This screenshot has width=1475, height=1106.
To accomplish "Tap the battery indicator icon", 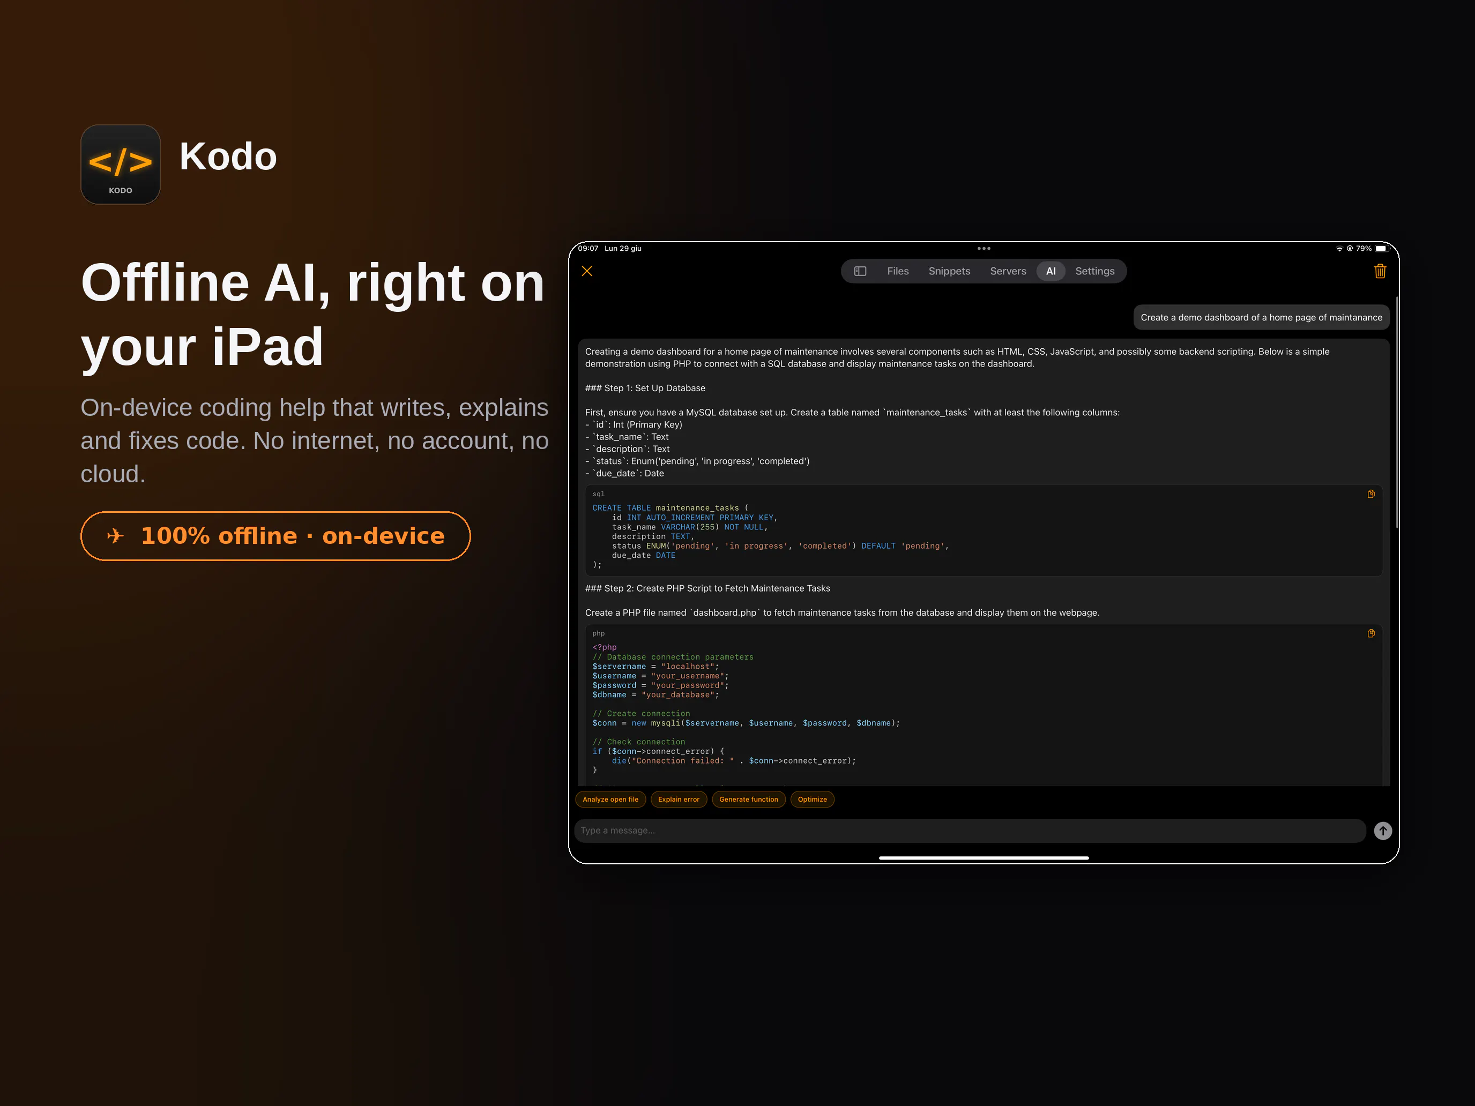I will 1382,249.
